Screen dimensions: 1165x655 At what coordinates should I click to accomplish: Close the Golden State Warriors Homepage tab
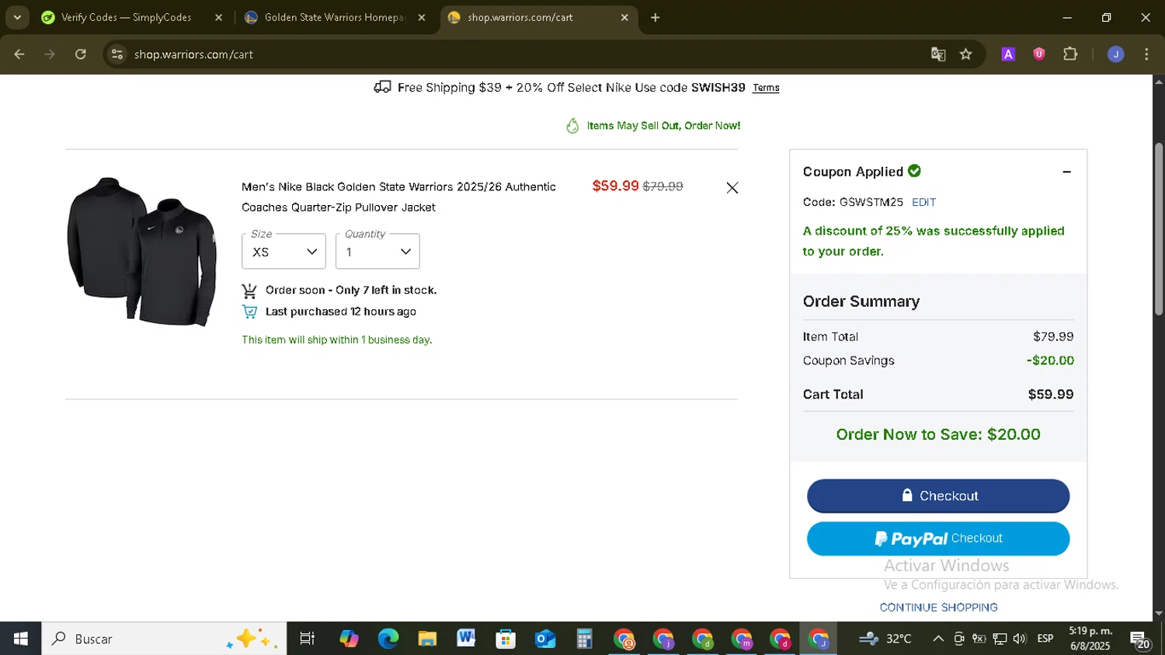(422, 17)
